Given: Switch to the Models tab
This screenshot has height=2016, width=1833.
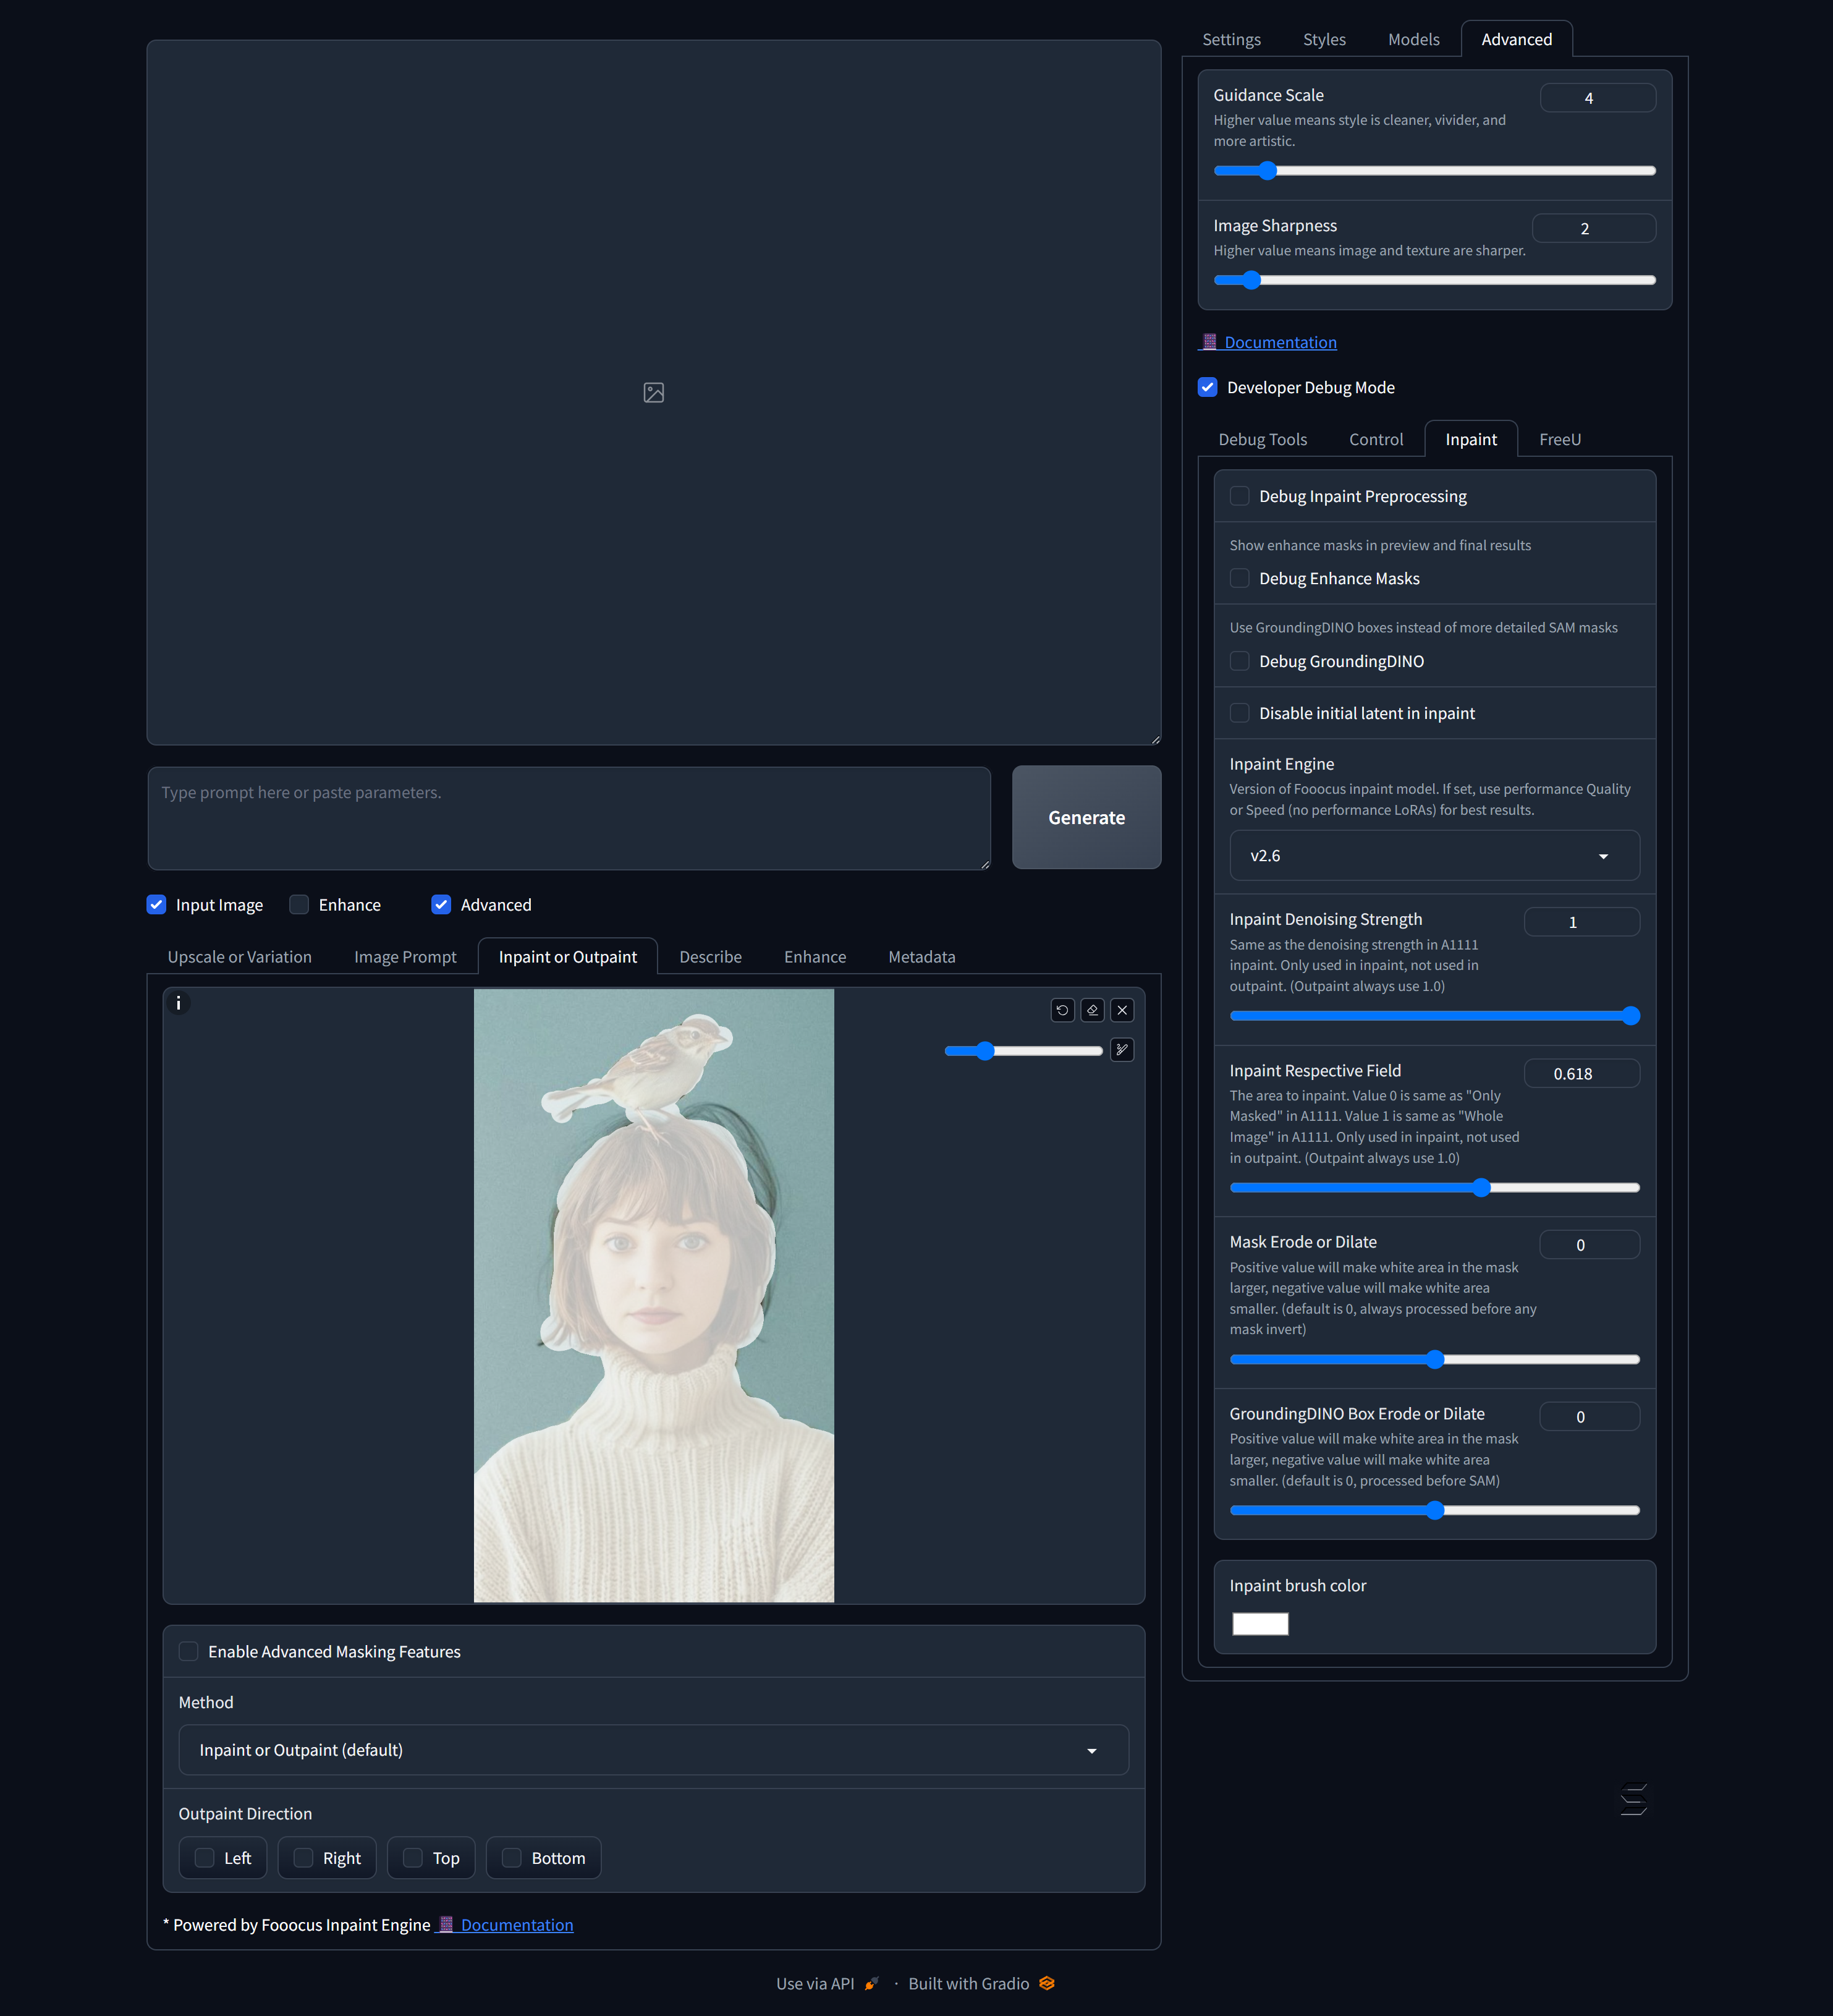Looking at the screenshot, I should tap(1413, 39).
